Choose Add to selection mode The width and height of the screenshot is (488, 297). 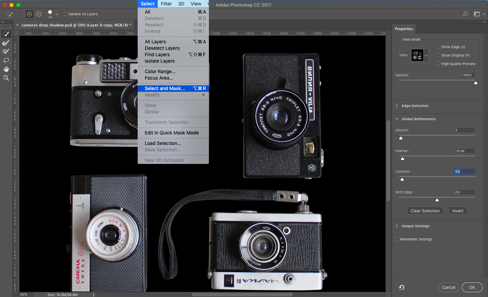tap(30, 14)
